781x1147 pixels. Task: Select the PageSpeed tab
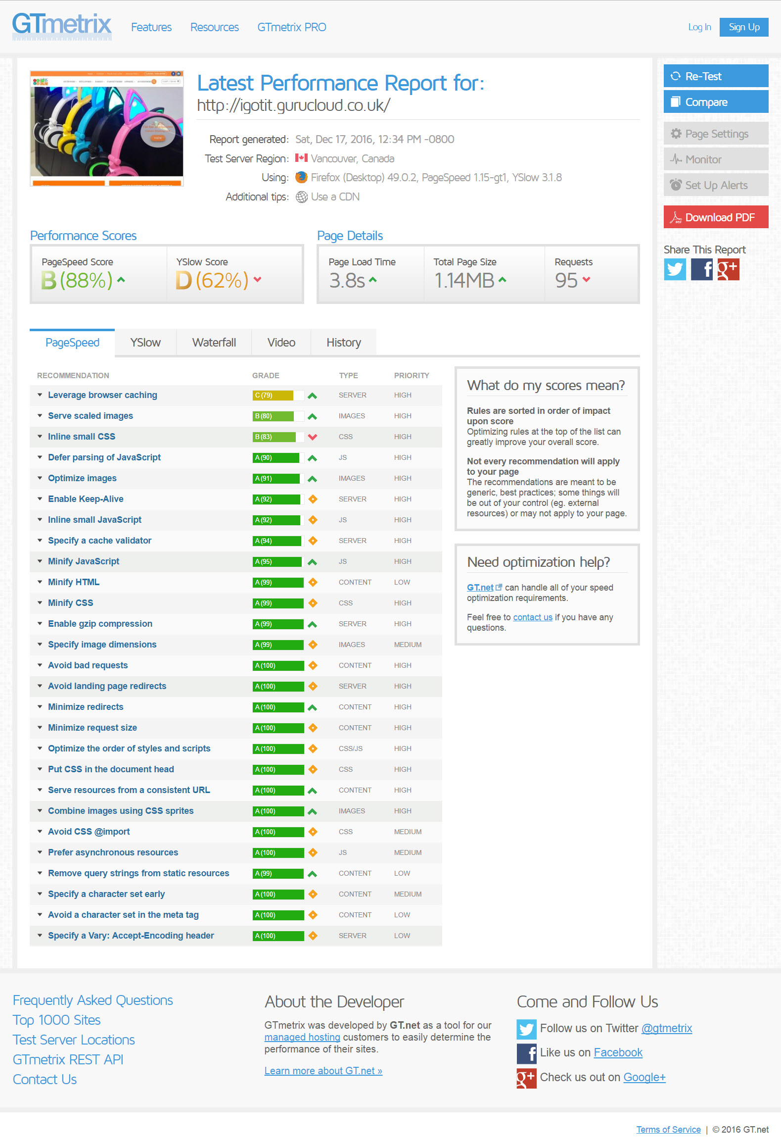72,343
